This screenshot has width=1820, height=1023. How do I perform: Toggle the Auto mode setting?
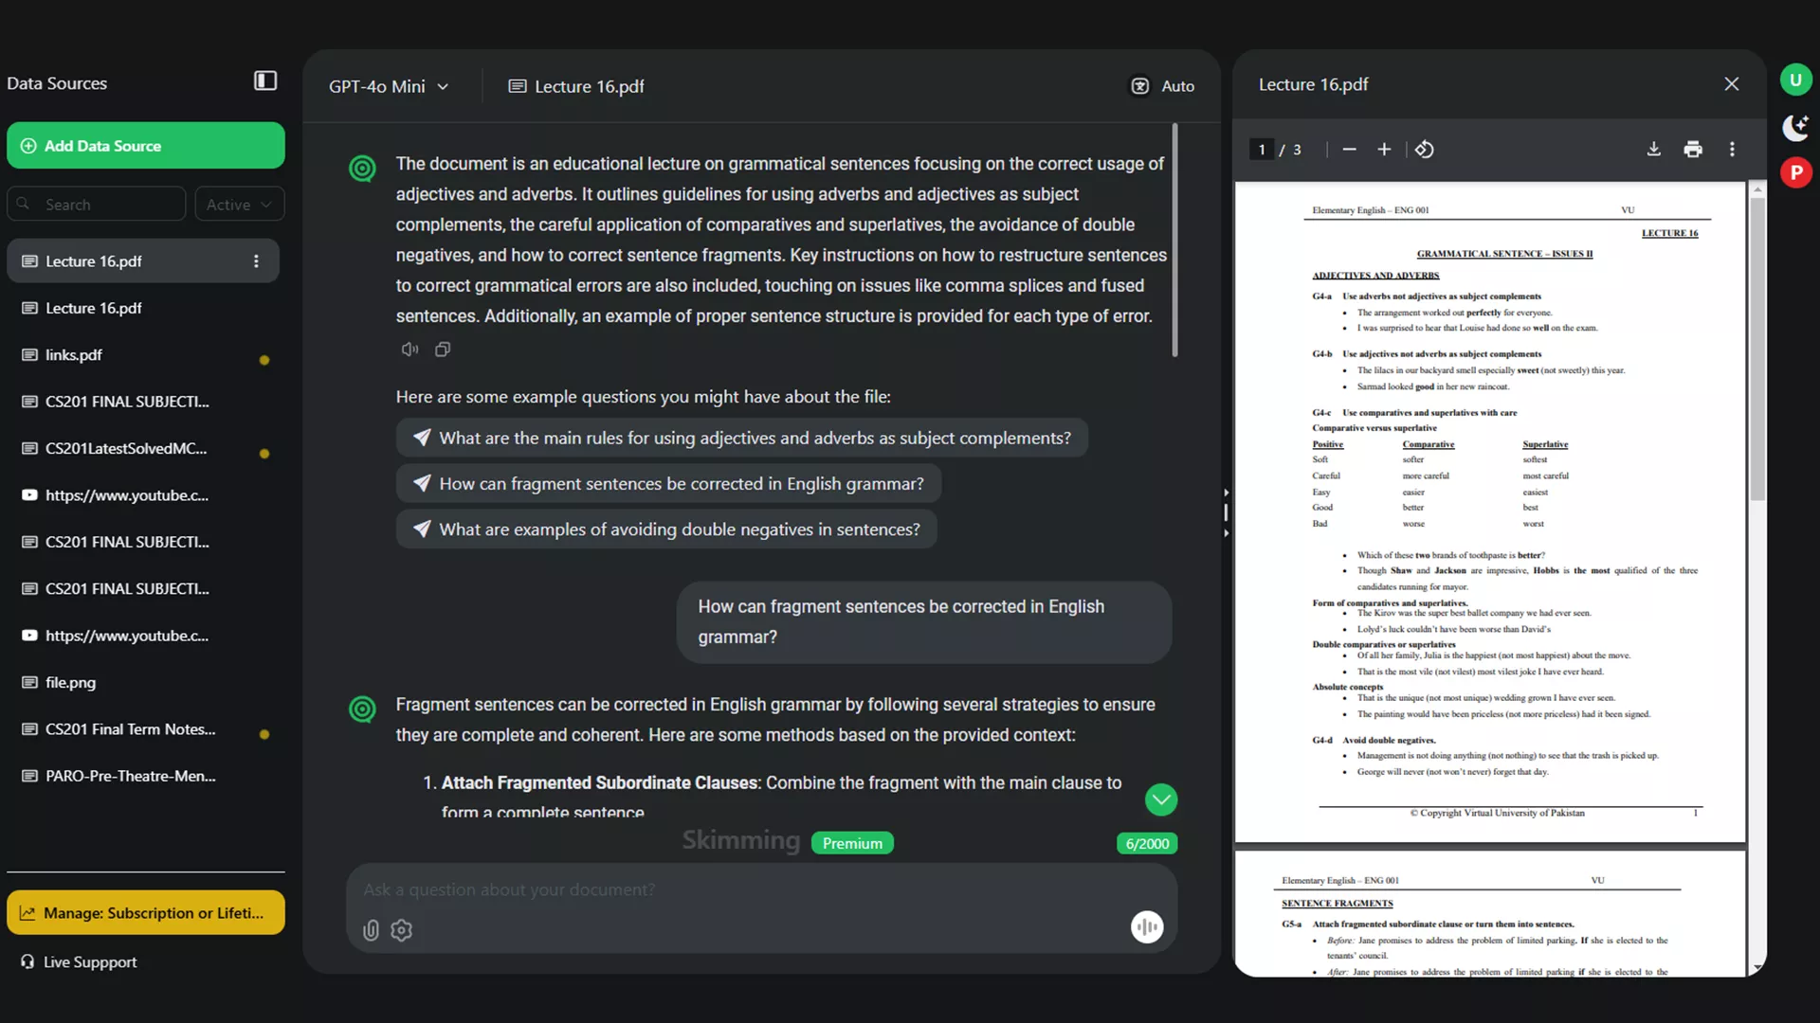tap(1162, 86)
